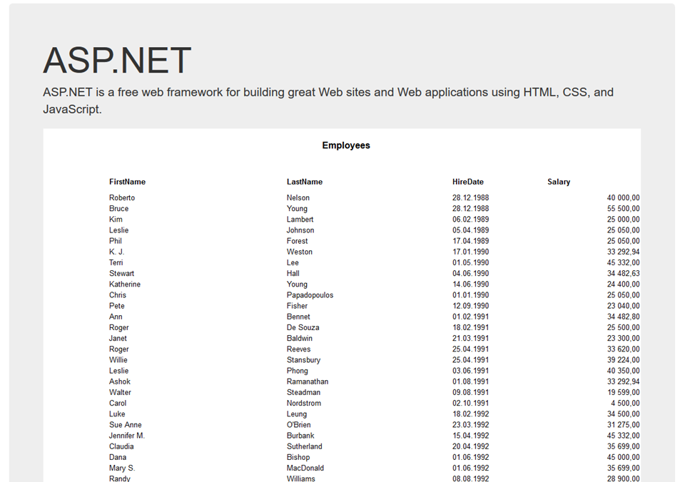This screenshot has height=482, width=695.
Task: Click last name O'Brien
Action: click(298, 425)
